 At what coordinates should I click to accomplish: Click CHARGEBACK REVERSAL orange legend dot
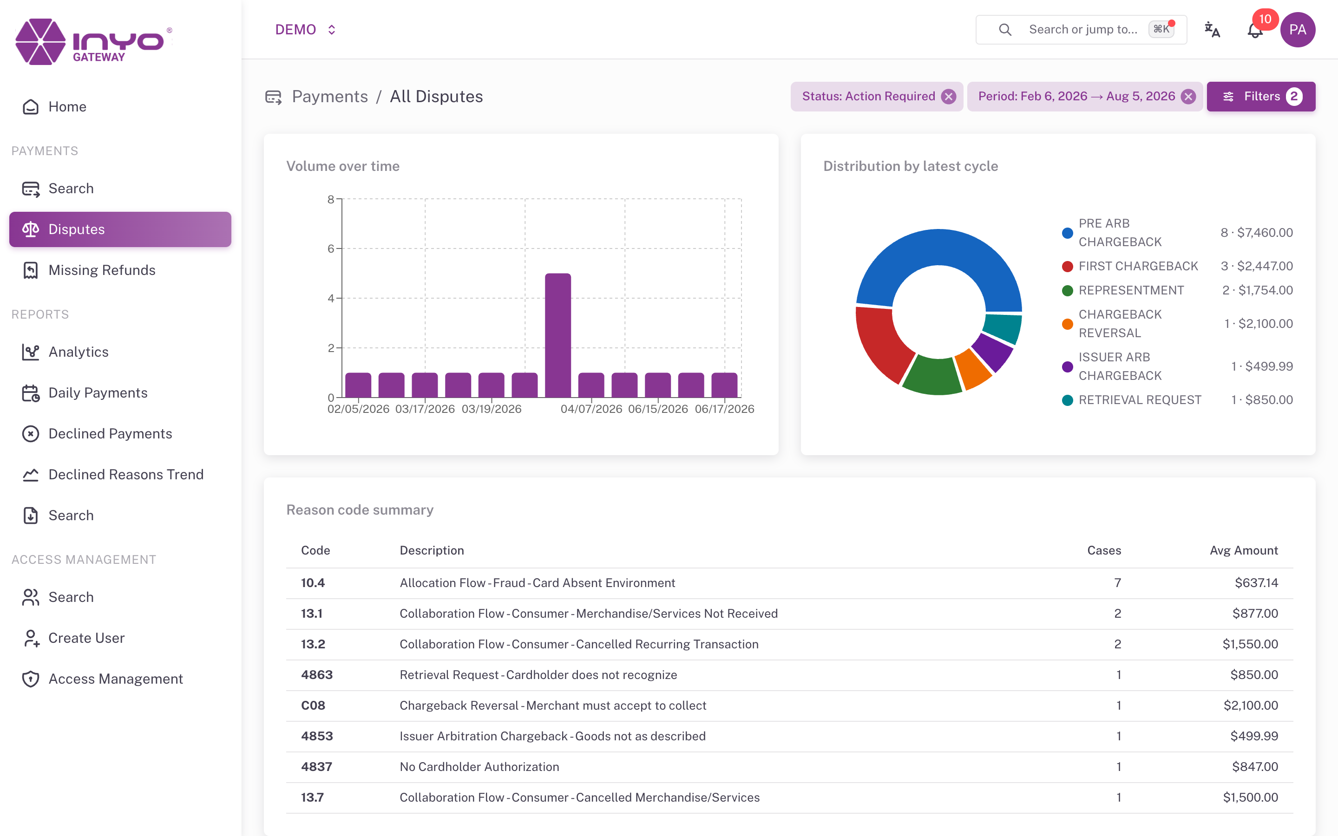1068,324
